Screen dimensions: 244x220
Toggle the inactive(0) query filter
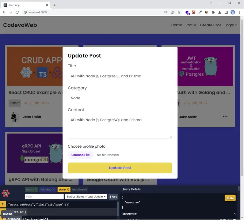click(x=80, y=190)
